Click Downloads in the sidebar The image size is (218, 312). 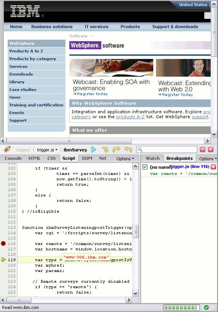[37, 74]
